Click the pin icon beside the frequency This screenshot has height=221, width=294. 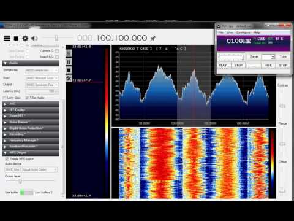tap(153, 38)
